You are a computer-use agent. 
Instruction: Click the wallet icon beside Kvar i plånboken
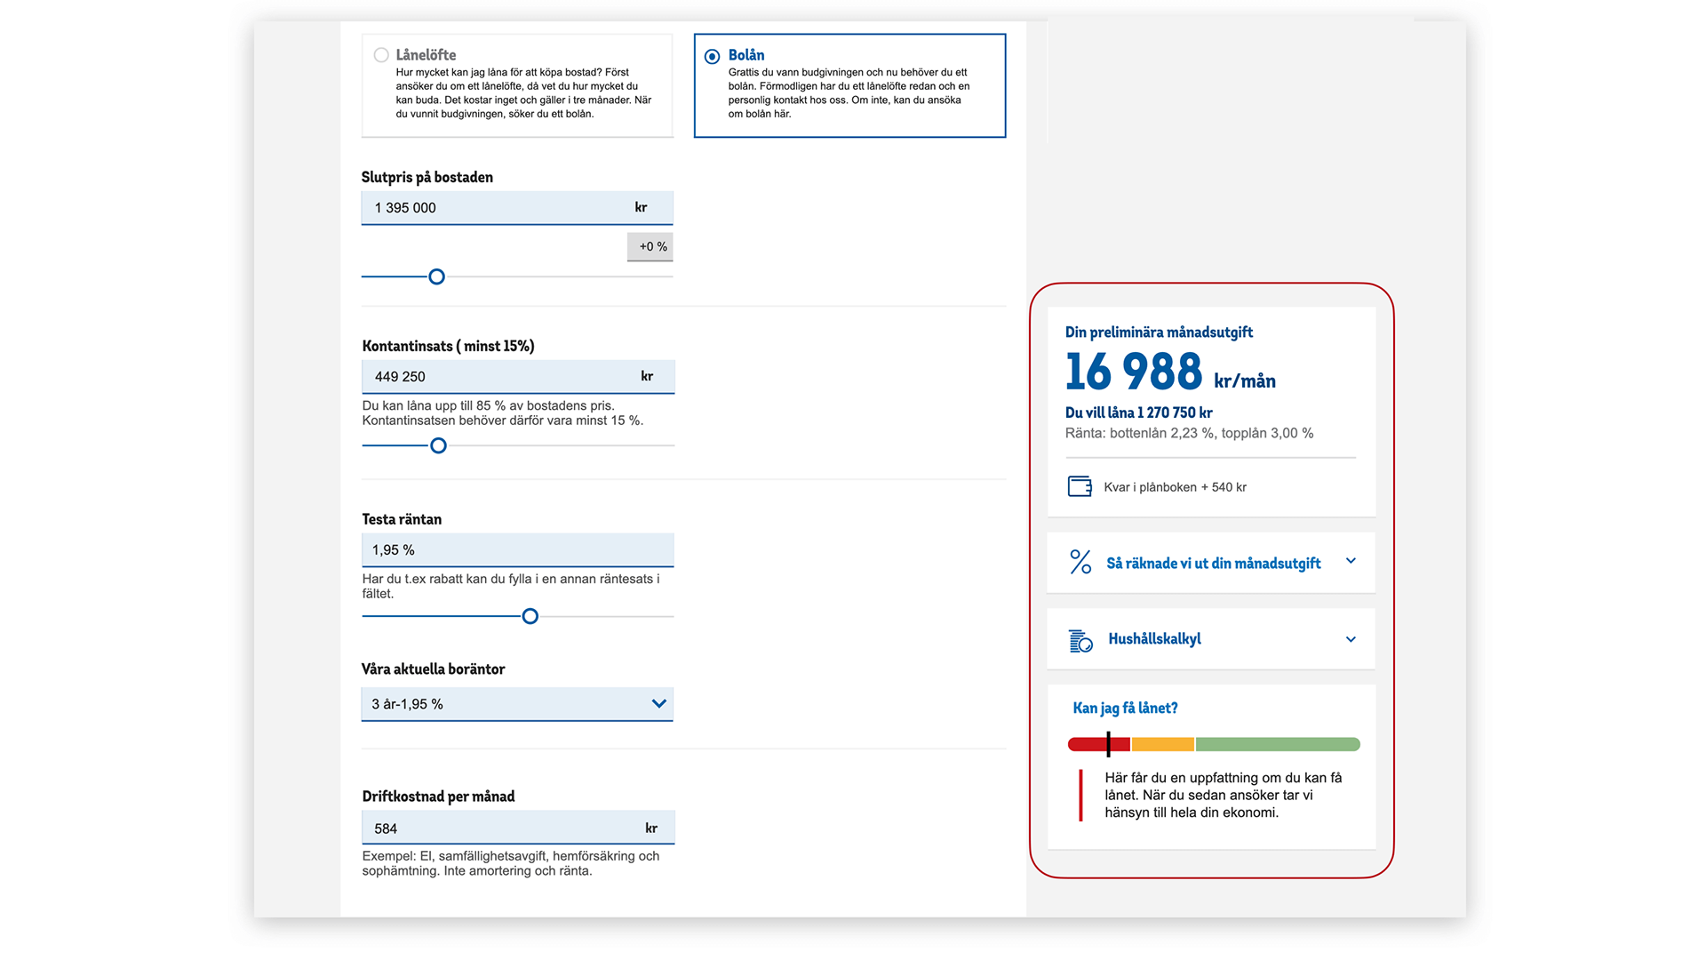[x=1080, y=486]
